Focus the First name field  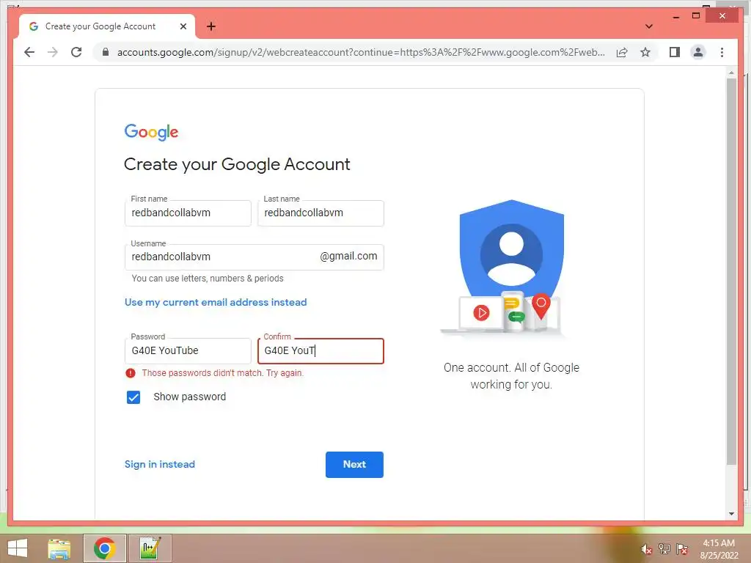pos(188,213)
